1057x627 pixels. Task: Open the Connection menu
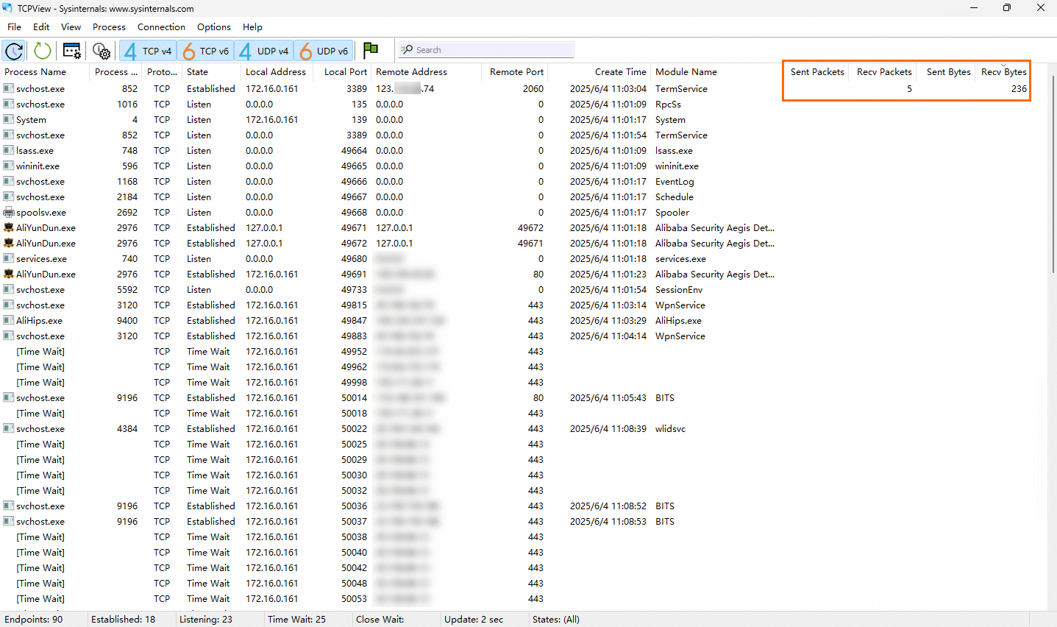[161, 27]
